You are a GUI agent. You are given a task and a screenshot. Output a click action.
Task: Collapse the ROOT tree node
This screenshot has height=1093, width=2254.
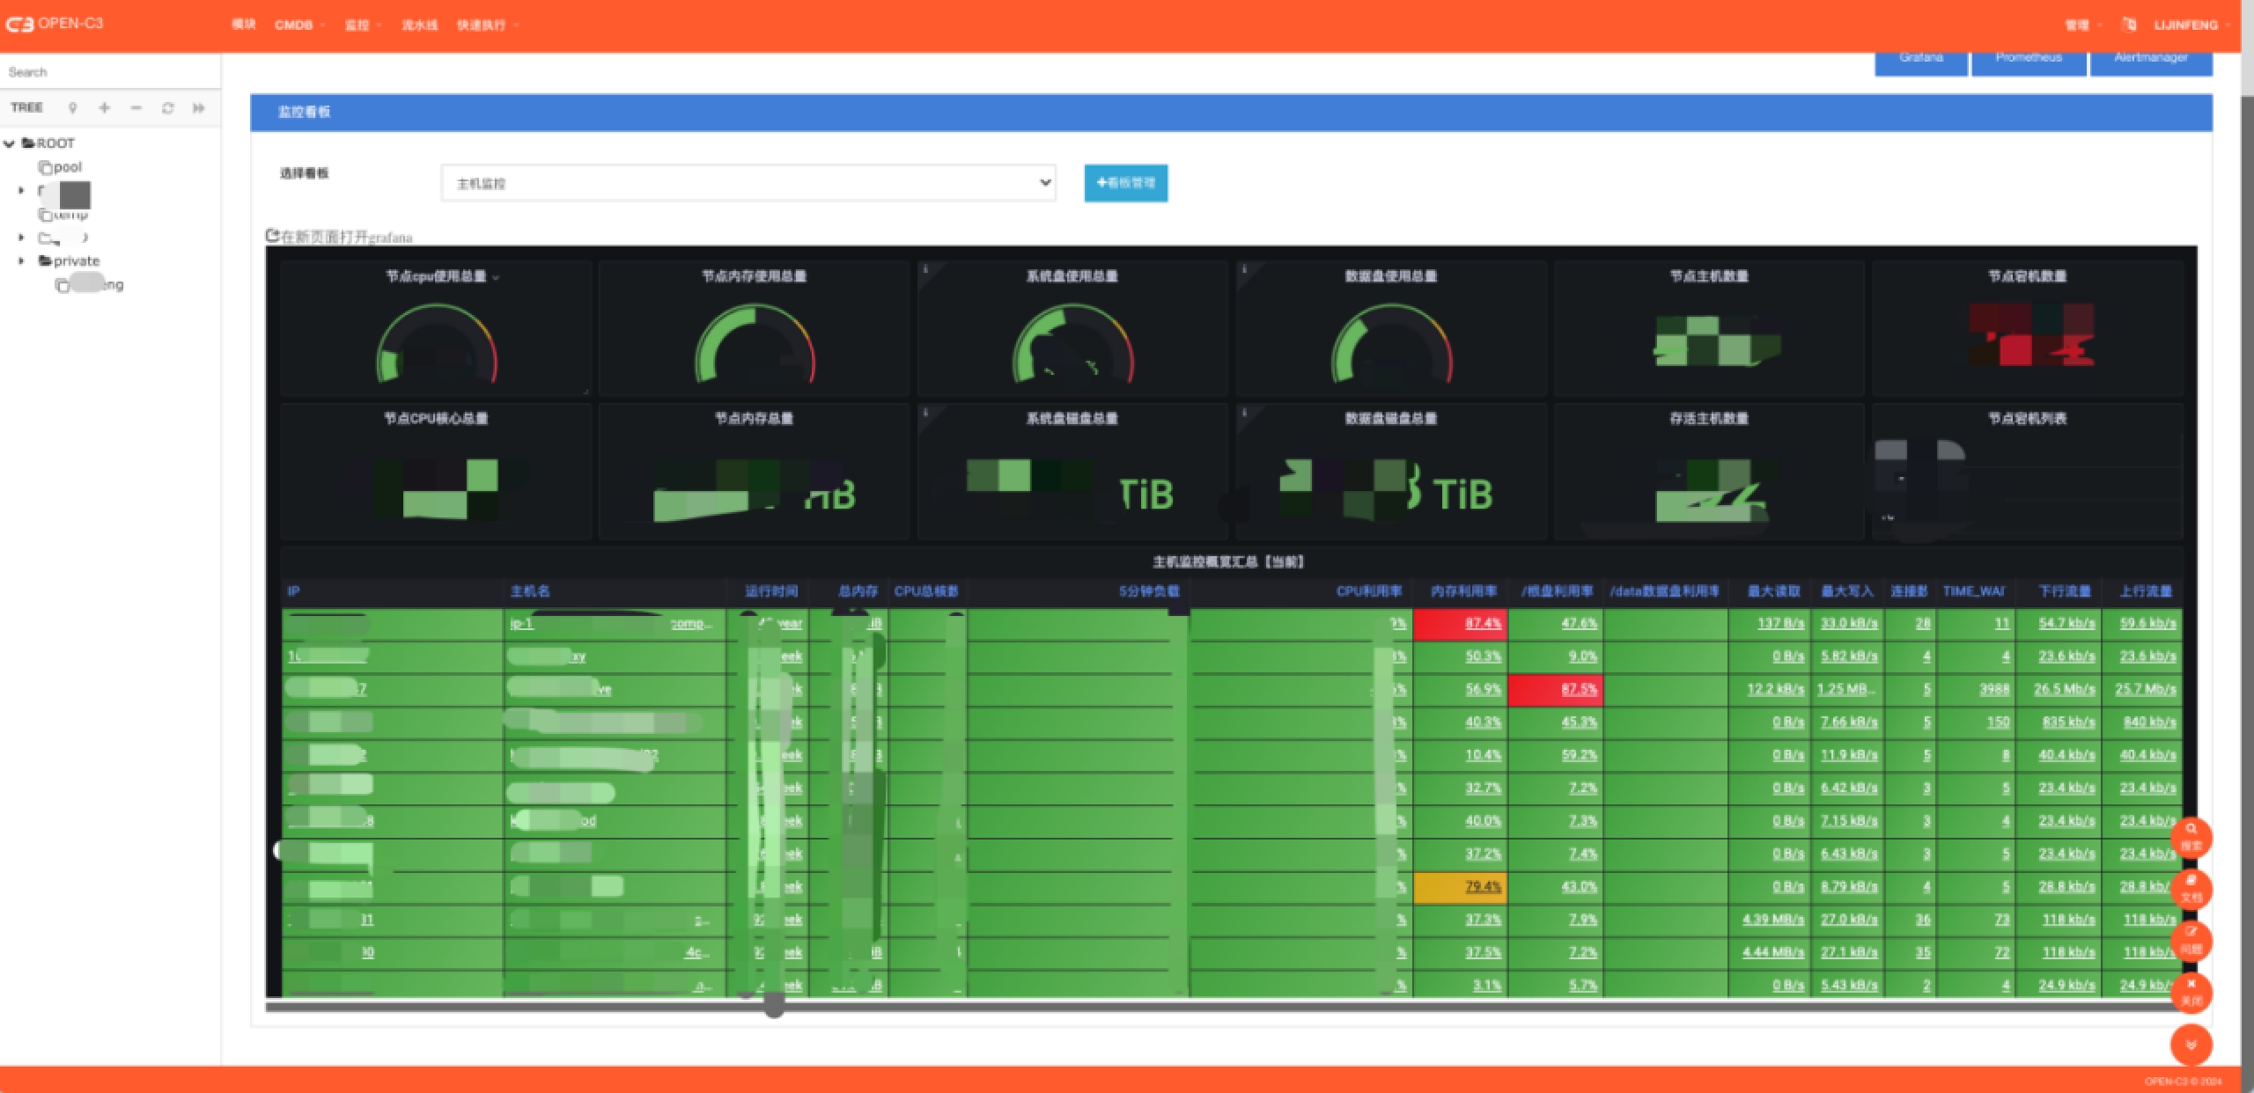[10, 143]
